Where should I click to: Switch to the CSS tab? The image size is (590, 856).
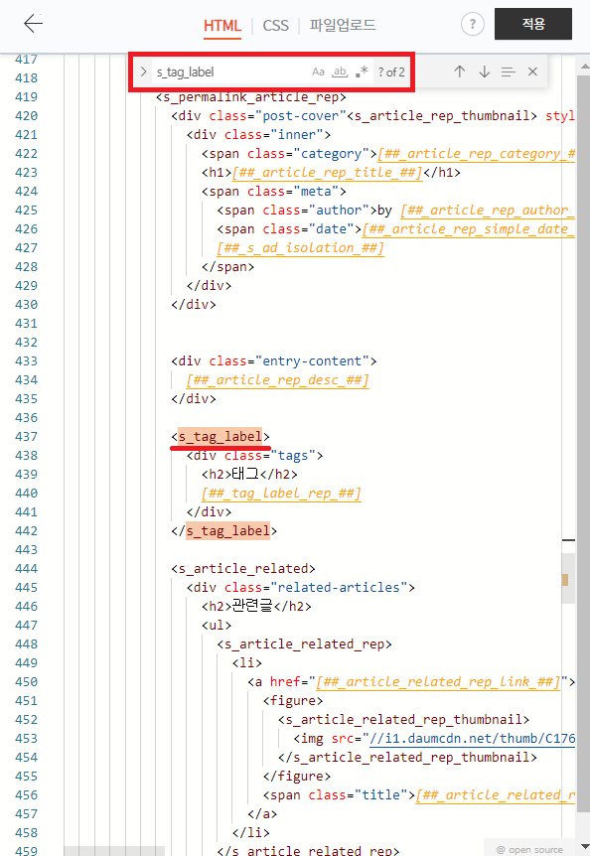[275, 26]
